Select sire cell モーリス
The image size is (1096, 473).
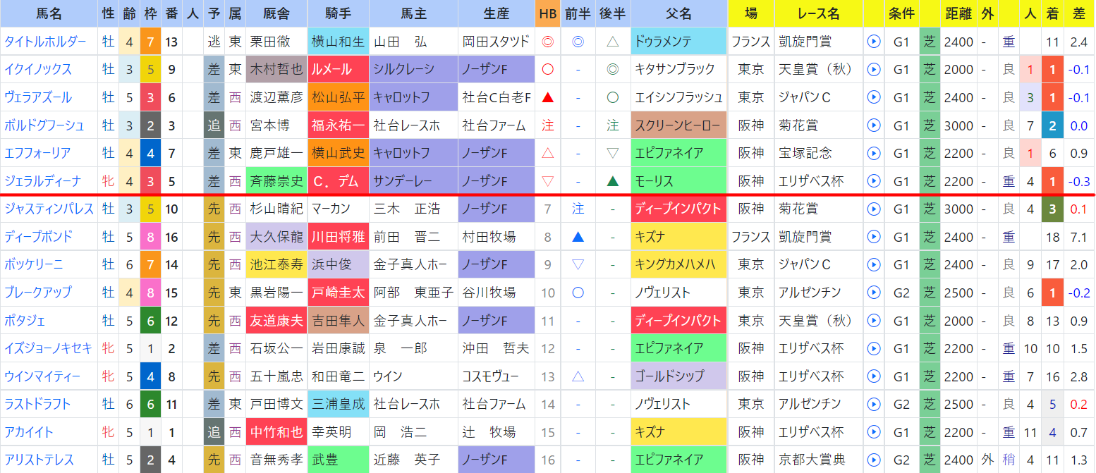[x=679, y=181]
